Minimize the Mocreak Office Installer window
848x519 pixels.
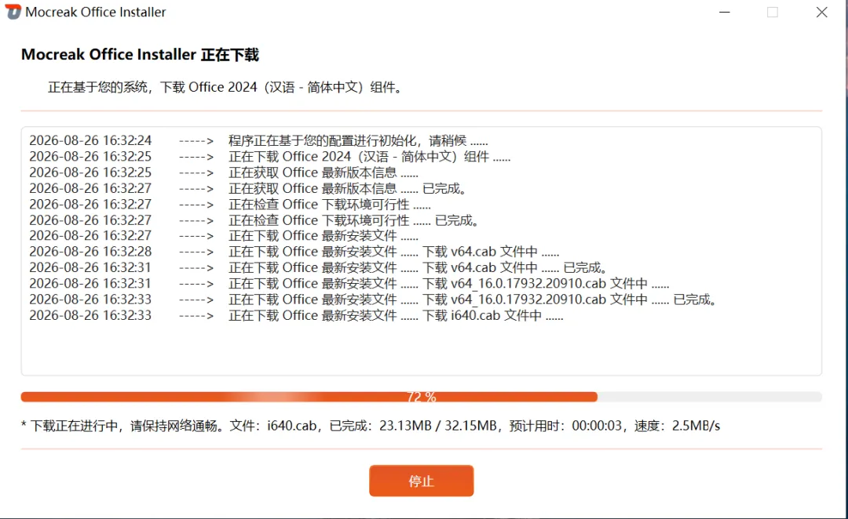click(x=725, y=12)
